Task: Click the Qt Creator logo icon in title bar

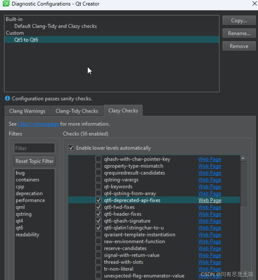Action: pos(6,4)
